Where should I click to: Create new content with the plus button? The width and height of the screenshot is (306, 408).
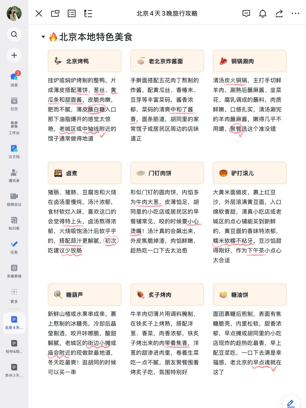pos(14,56)
